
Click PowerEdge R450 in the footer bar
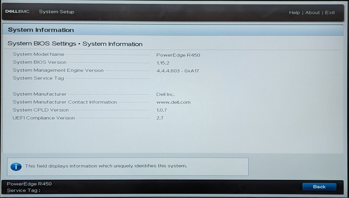[x=29, y=184]
